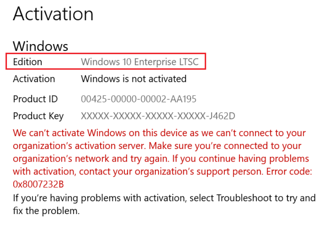
Task: Click the Activation page heading
Action: [x=53, y=14]
